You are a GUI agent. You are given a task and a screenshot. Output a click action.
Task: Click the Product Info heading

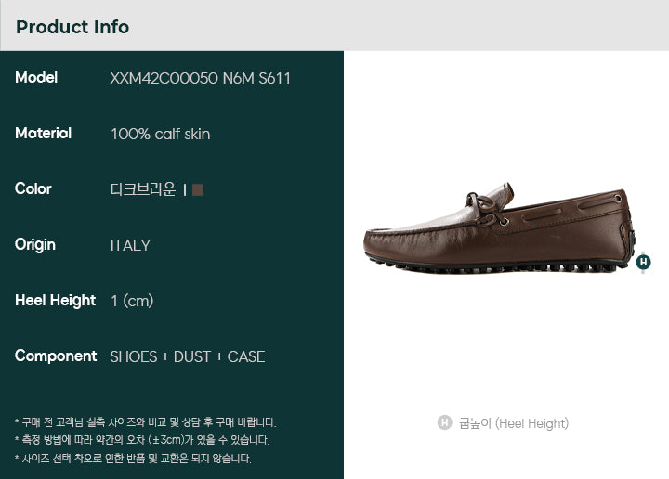[x=72, y=27]
